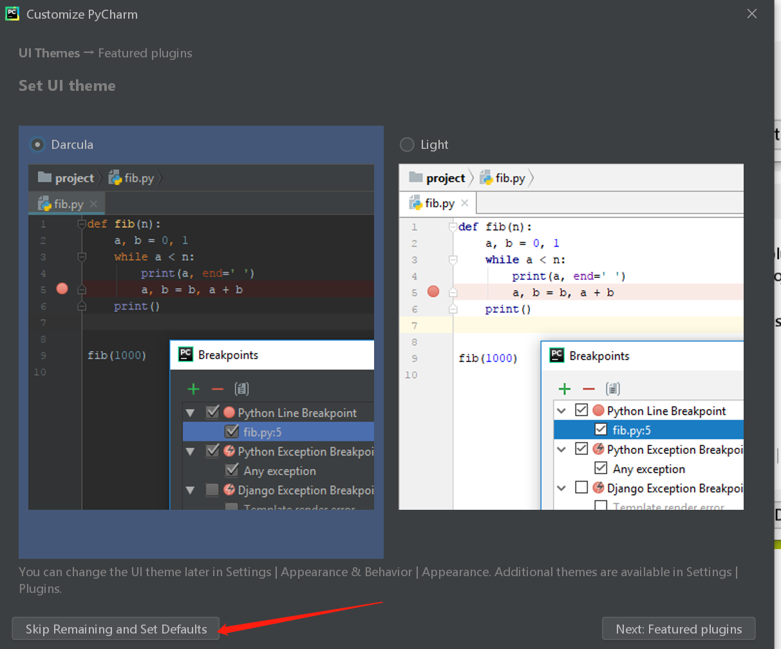Go to Next: Featured plugins
This screenshot has width=781, height=649.
679,629
